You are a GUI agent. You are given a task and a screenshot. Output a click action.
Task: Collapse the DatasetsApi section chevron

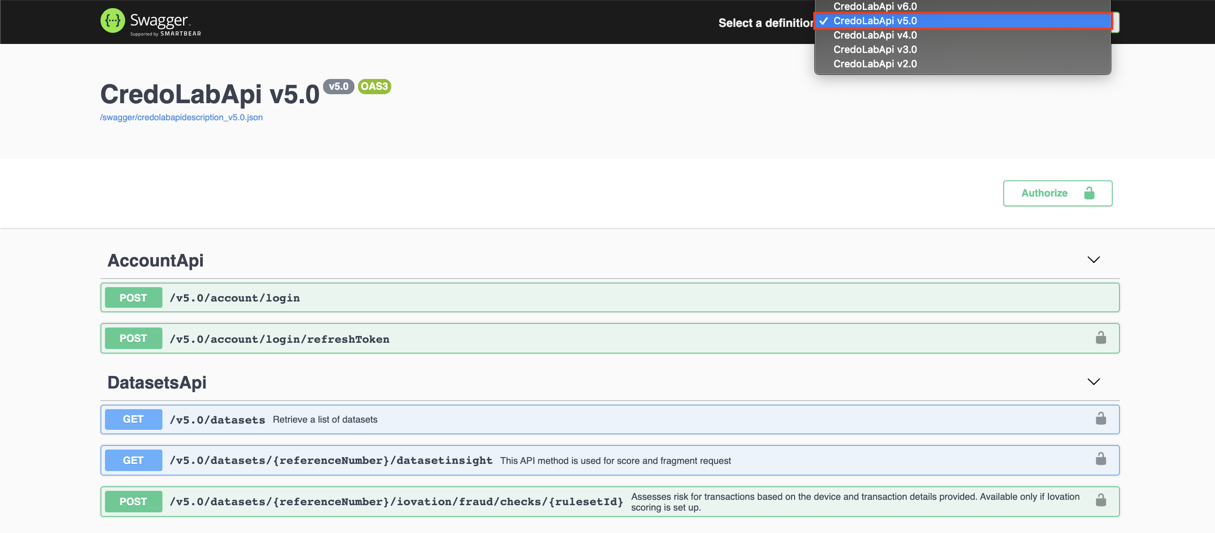[1093, 382]
